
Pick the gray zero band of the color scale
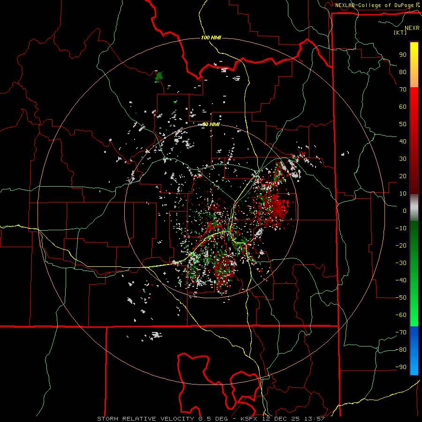(414, 208)
